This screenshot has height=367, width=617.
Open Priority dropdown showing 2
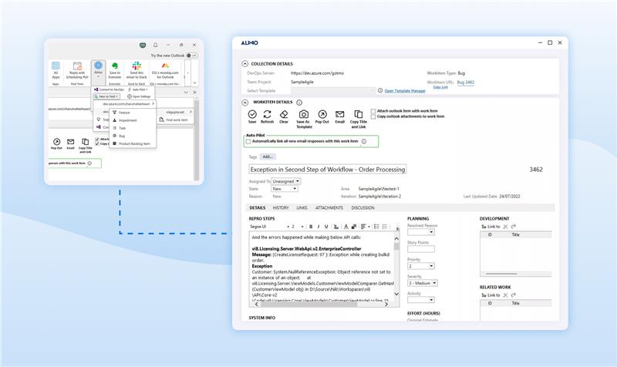pyautogui.click(x=421, y=266)
